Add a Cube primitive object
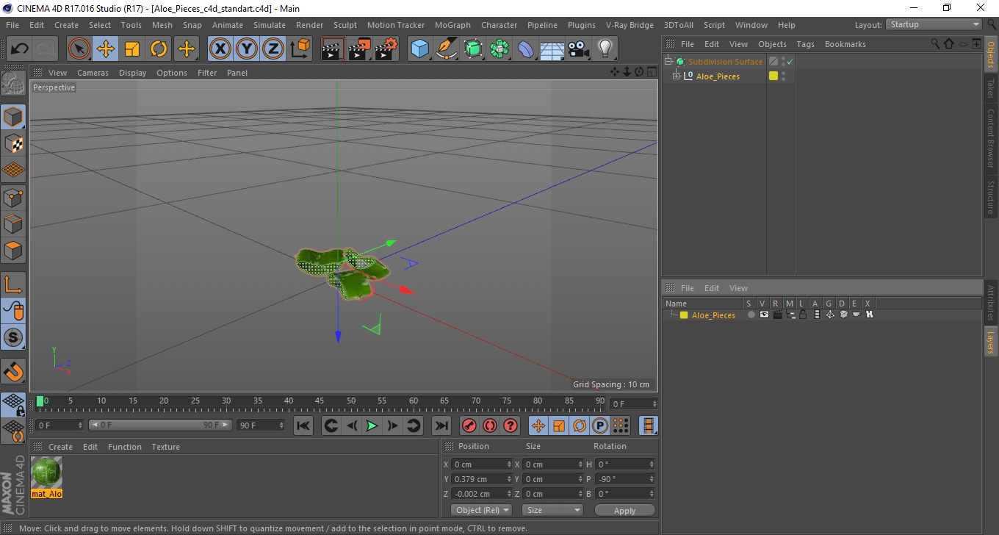Viewport: 999px width, 535px height. click(419, 49)
